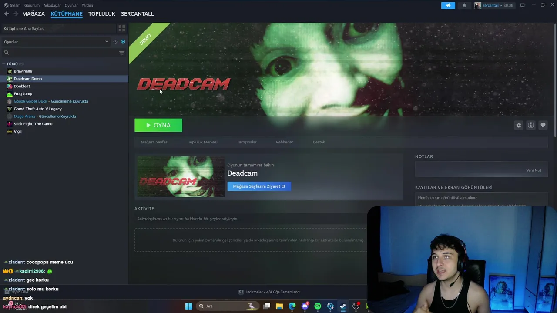The image size is (557, 313).
Task: Click the taskbar Ara search box
Action: click(227, 306)
